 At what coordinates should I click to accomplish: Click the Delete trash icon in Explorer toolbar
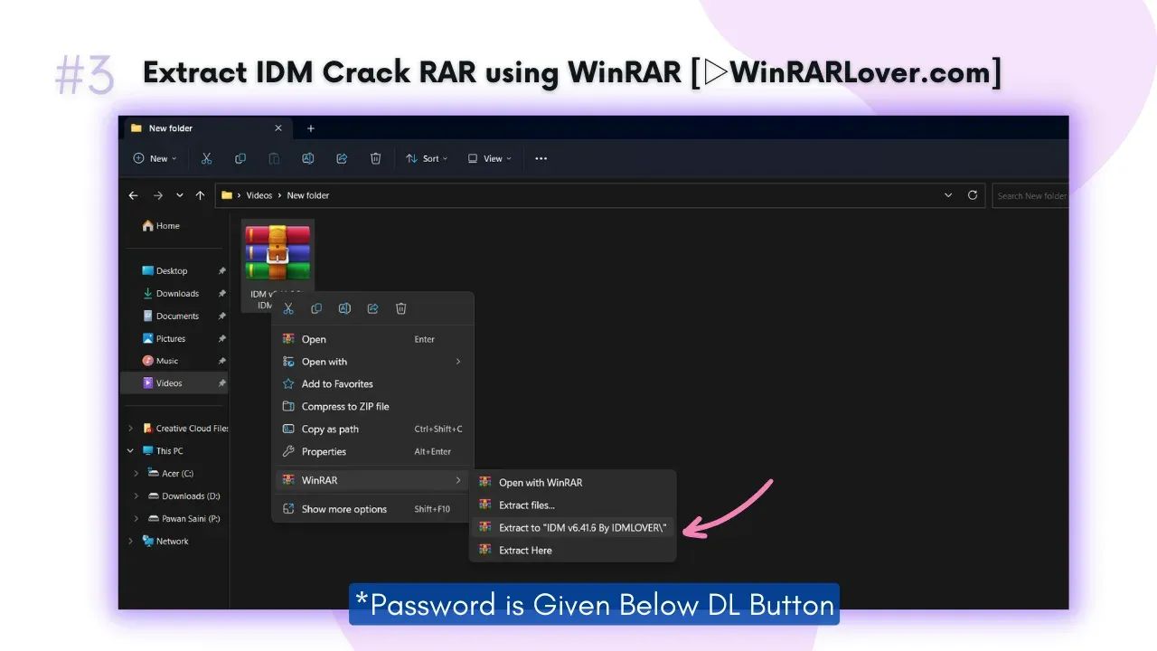click(376, 158)
